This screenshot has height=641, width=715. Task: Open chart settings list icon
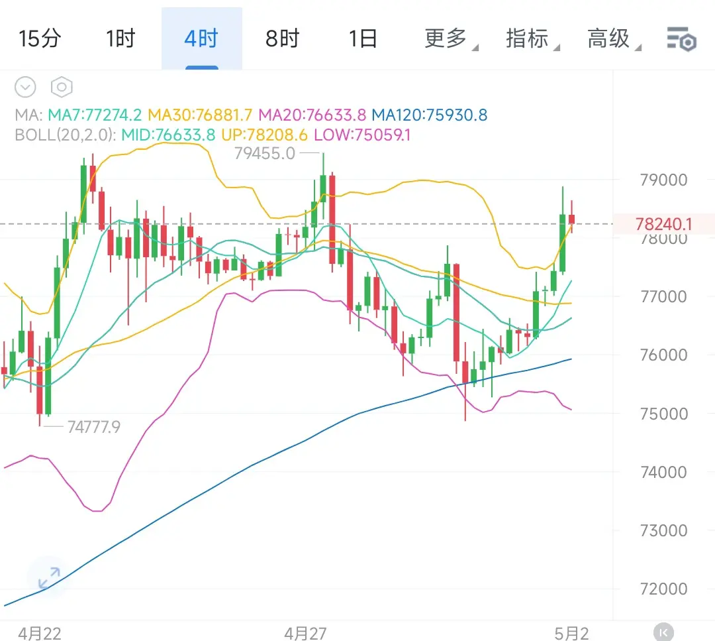pyautogui.click(x=681, y=39)
